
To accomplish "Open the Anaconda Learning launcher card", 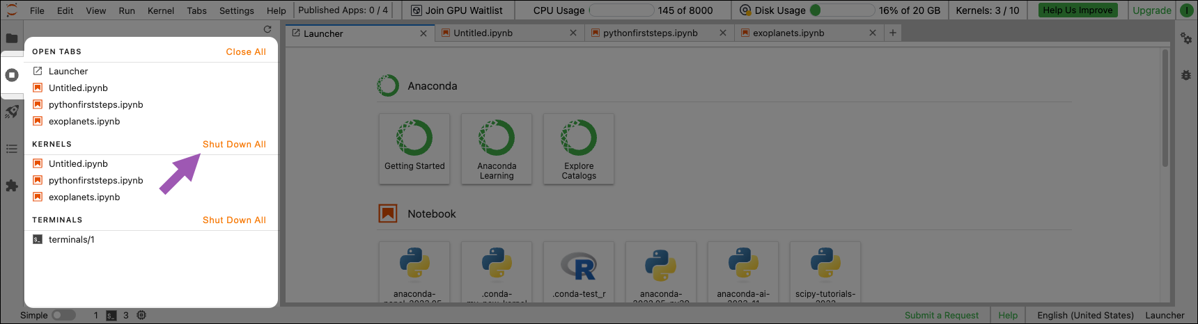I will pos(497,149).
